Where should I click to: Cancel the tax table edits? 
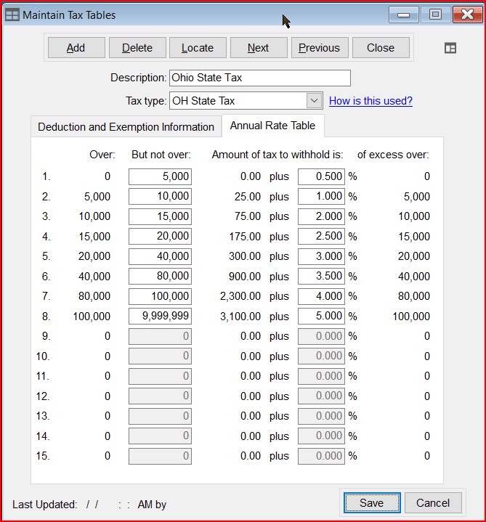[433, 502]
